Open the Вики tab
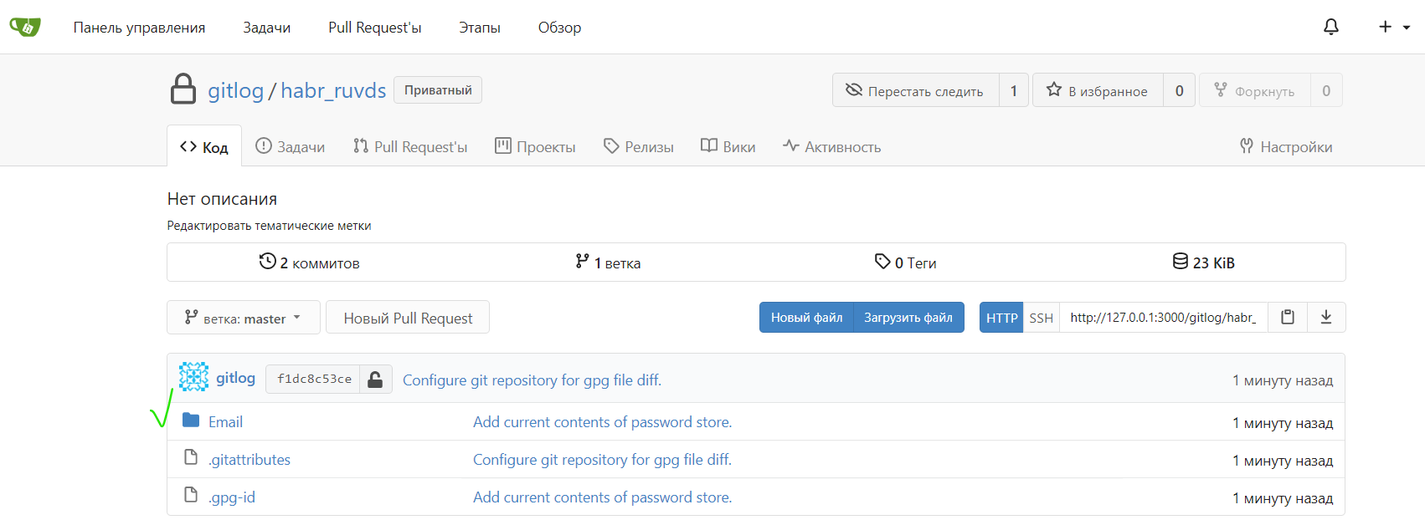 point(728,146)
